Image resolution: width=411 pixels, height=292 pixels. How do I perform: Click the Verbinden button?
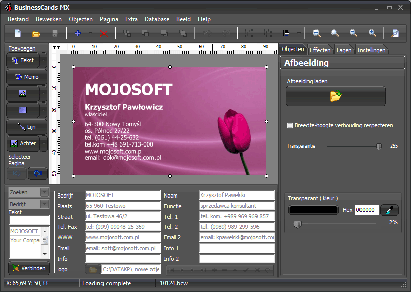(x=29, y=268)
